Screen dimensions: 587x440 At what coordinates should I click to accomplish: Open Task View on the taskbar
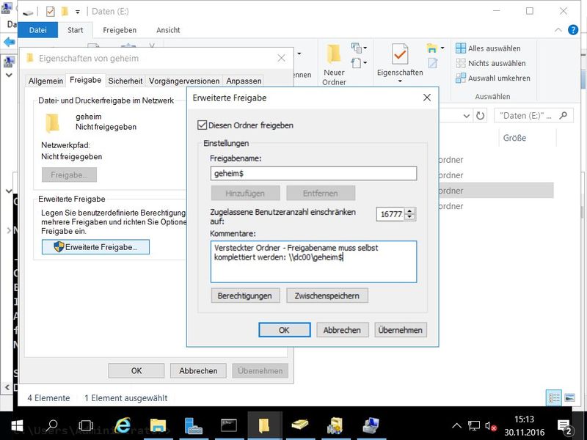pyautogui.click(x=86, y=425)
